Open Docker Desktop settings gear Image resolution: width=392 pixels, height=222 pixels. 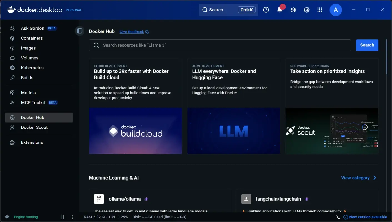[307, 10]
